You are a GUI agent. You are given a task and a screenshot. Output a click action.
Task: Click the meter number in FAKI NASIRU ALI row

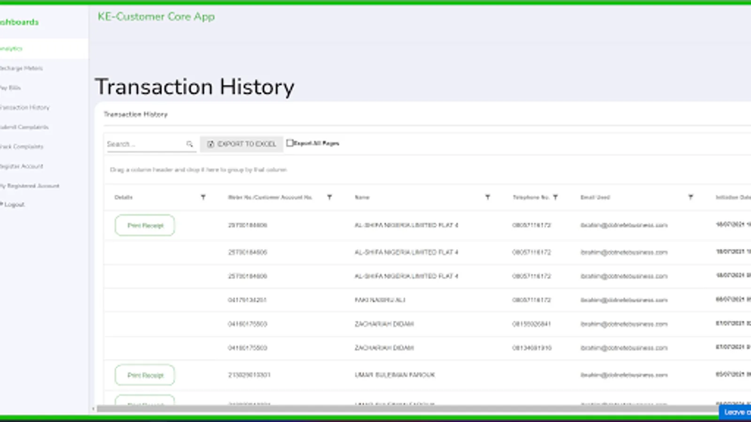click(x=247, y=300)
